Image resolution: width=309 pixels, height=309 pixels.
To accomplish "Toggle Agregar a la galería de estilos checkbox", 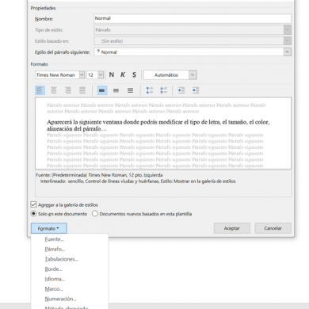I will click(x=33, y=204).
